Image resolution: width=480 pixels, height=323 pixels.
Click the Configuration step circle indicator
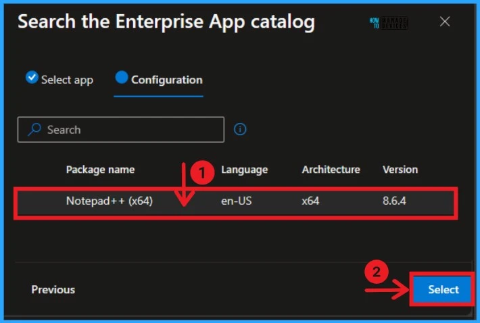click(122, 77)
